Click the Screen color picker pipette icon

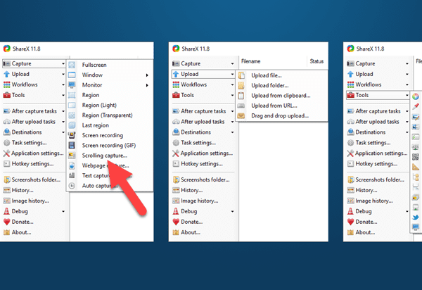(x=416, y=106)
